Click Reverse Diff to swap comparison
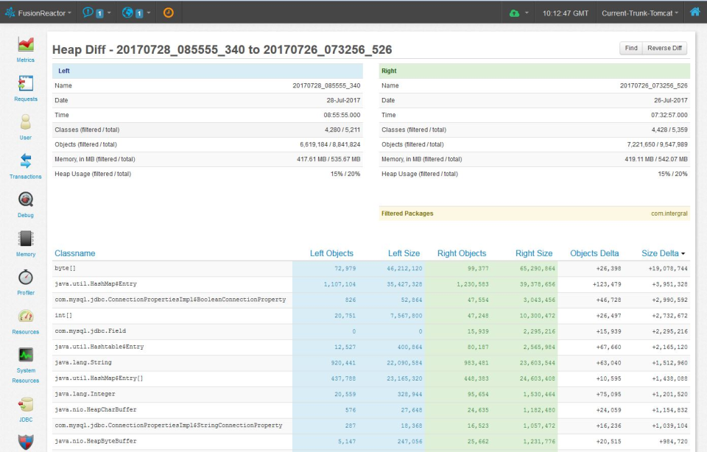This screenshot has width=707, height=452. [x=665, y=48]
